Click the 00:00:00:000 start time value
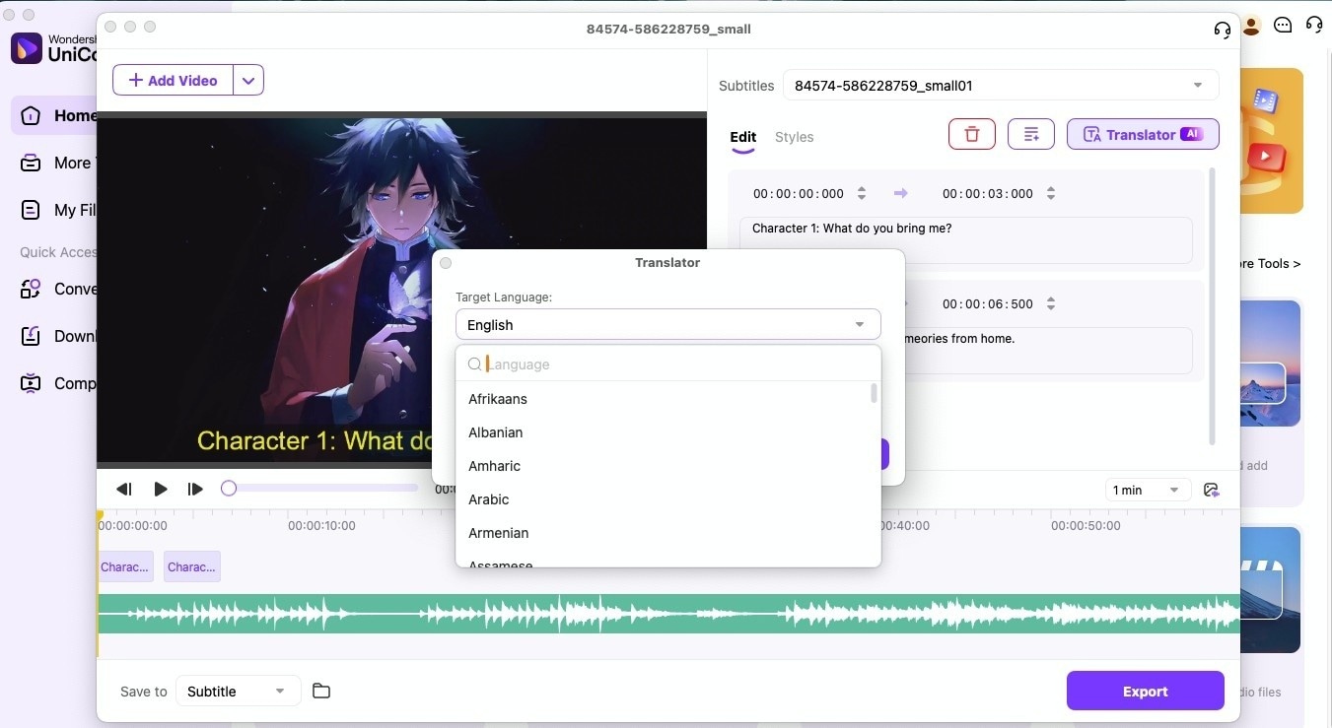The image size is (1332, 728). coord(799,194)
